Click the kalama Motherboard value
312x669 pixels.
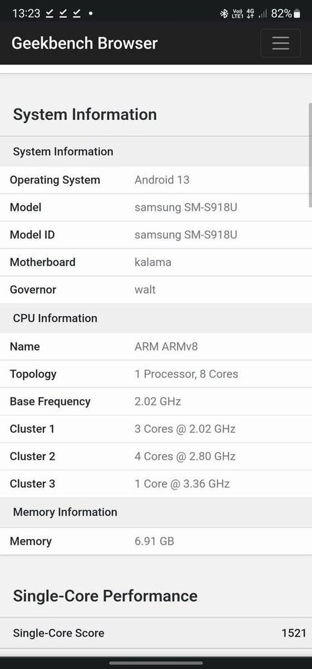coord(153,262)
